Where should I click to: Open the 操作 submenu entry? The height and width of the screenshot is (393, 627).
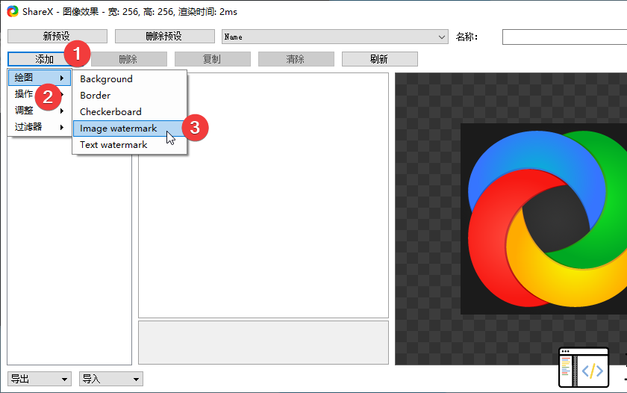39,94
